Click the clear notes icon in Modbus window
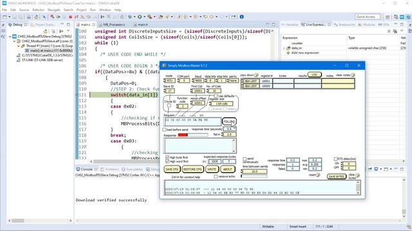 coord(353,75)
